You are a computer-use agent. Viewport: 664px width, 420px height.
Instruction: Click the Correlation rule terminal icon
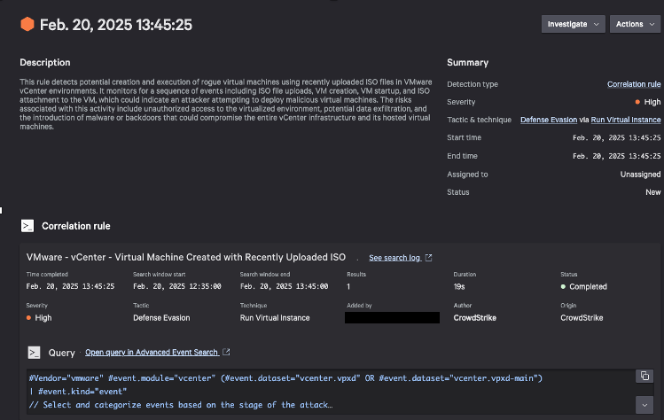[28, 226]
